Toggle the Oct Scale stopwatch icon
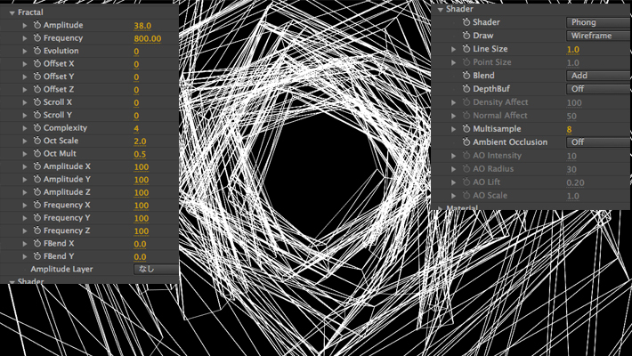 point(36,142)
